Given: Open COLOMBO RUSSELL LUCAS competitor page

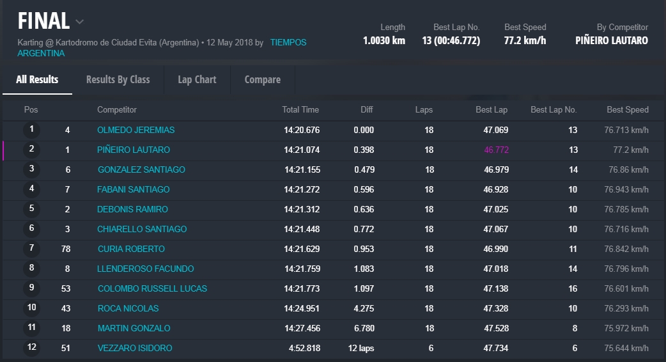Looking at the screenshot, I should point(152,288).
